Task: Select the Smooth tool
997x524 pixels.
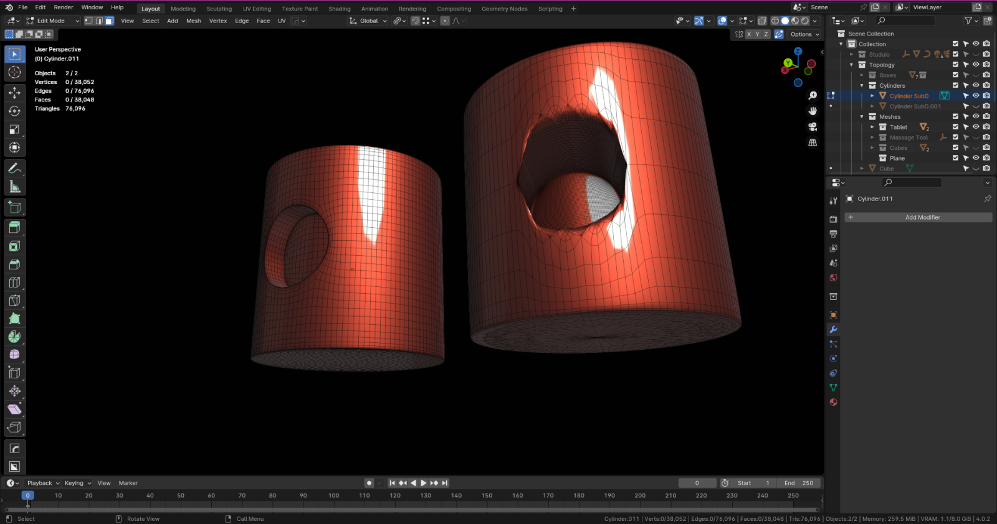Action: pyautogui.click(x=15, y=355)
